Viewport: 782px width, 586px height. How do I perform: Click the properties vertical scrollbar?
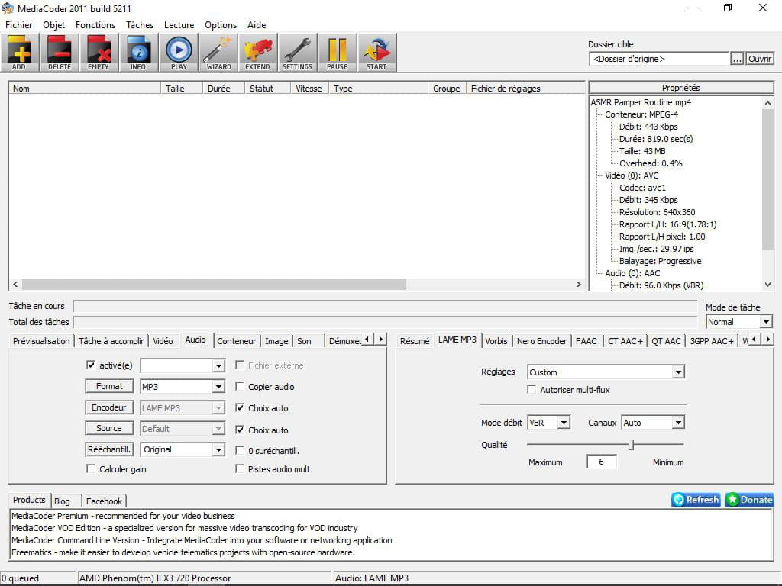click(x=767, y=179)
